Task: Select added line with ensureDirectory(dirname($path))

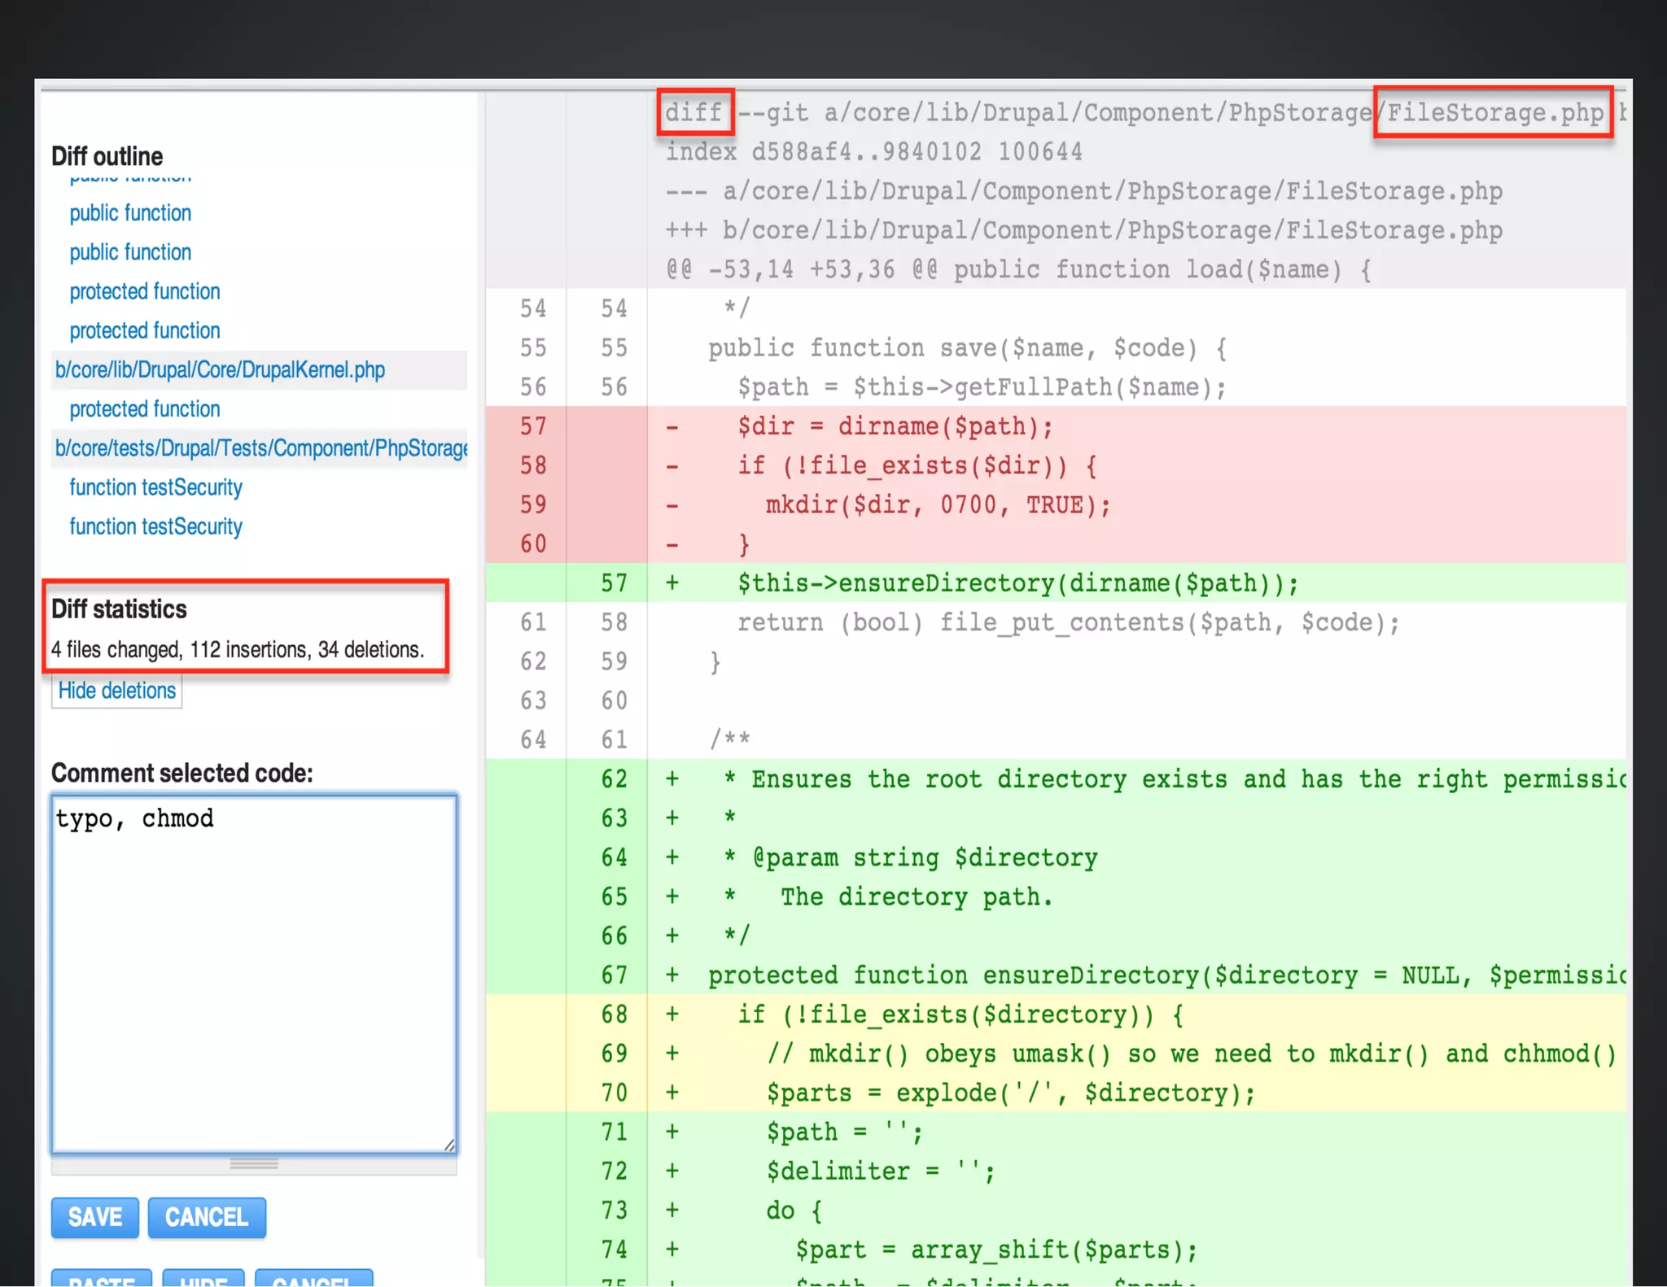Action: (x=1017, y=583)
